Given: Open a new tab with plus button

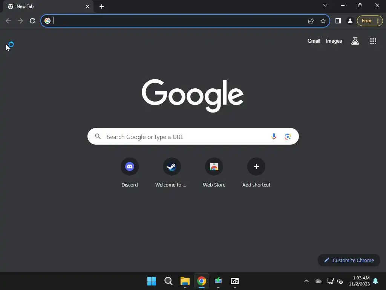Looking at the screenshot, I should tap(102, 6).
